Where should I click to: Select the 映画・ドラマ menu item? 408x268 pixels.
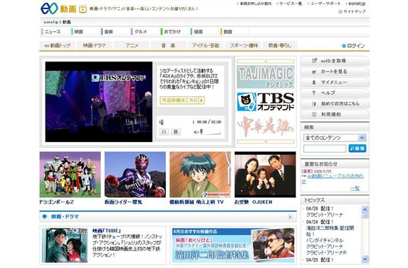click(x=94, y=46)
